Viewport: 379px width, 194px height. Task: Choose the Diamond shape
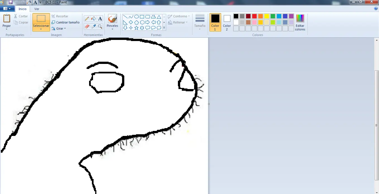tap(131, 22)
